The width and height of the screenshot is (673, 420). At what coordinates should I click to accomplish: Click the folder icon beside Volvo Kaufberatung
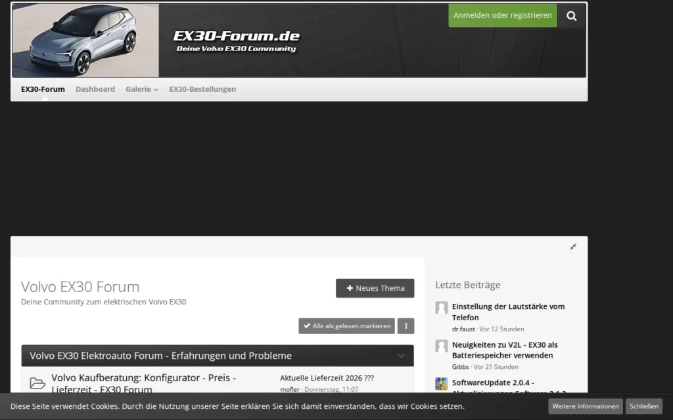pos(37,383)
